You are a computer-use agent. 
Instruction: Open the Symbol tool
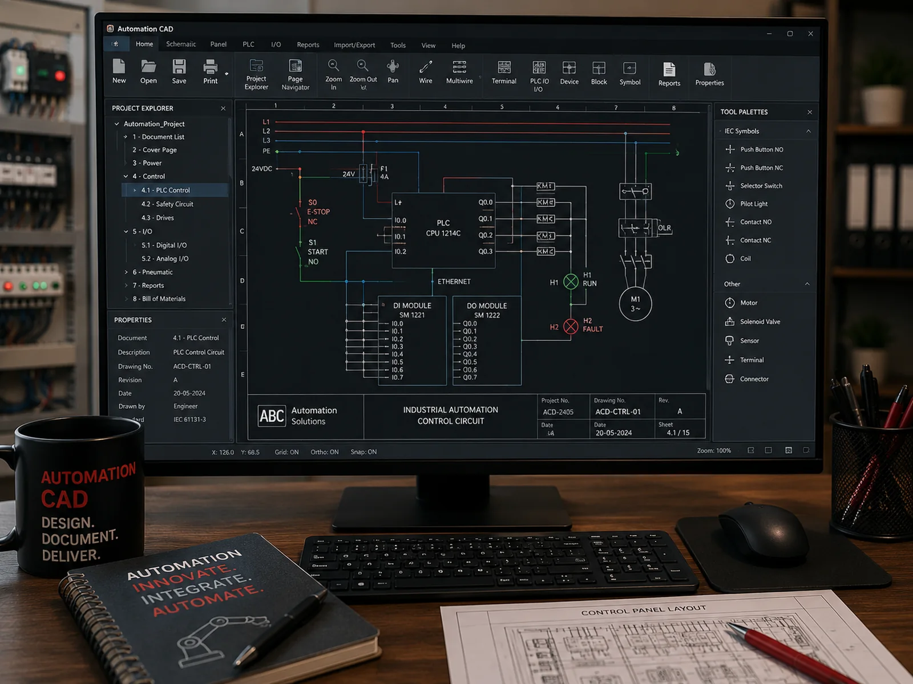coord(629,68)
